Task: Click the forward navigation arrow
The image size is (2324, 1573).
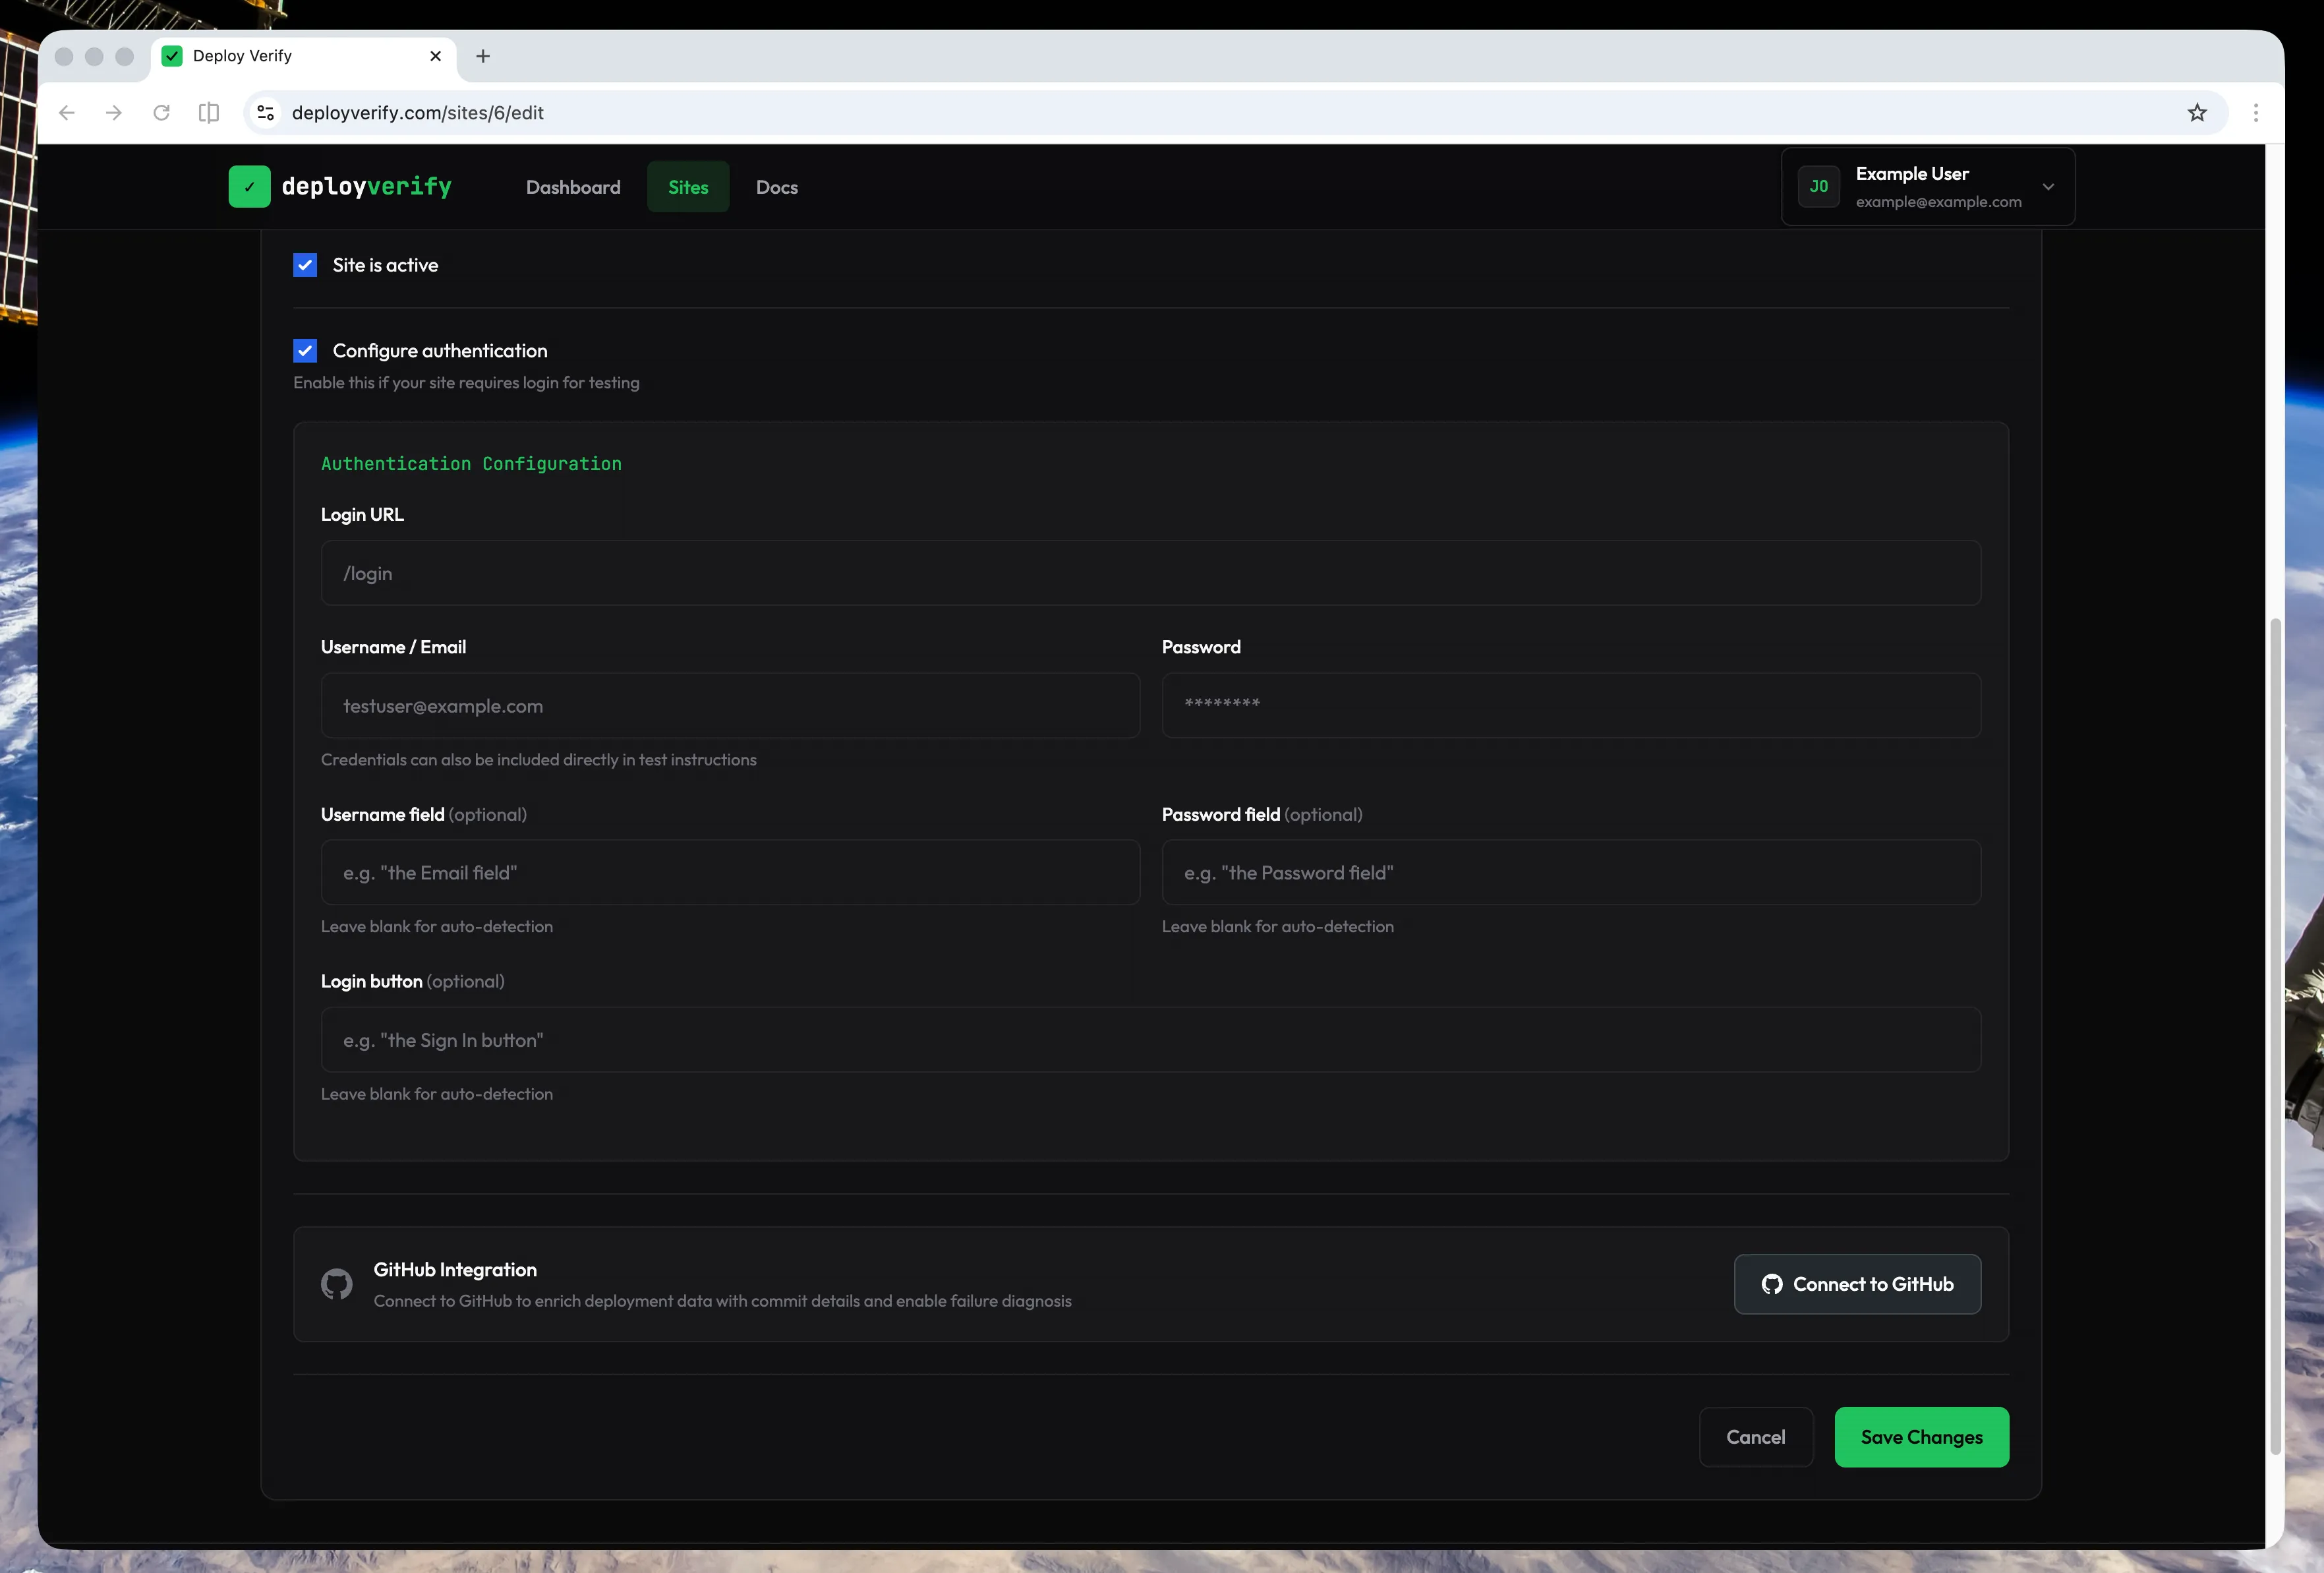Action: tap(113, 112)
